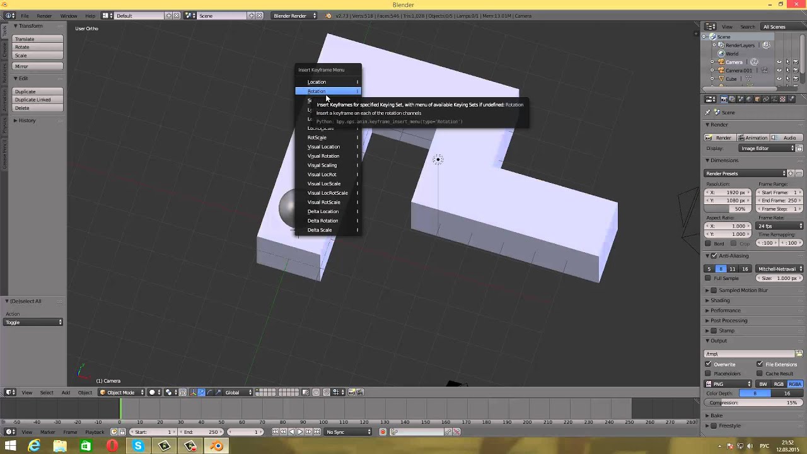Screen dimensions: 807x454
Task: Select Visual LocRotScale in keyframe menu
Action: point(328,193)
